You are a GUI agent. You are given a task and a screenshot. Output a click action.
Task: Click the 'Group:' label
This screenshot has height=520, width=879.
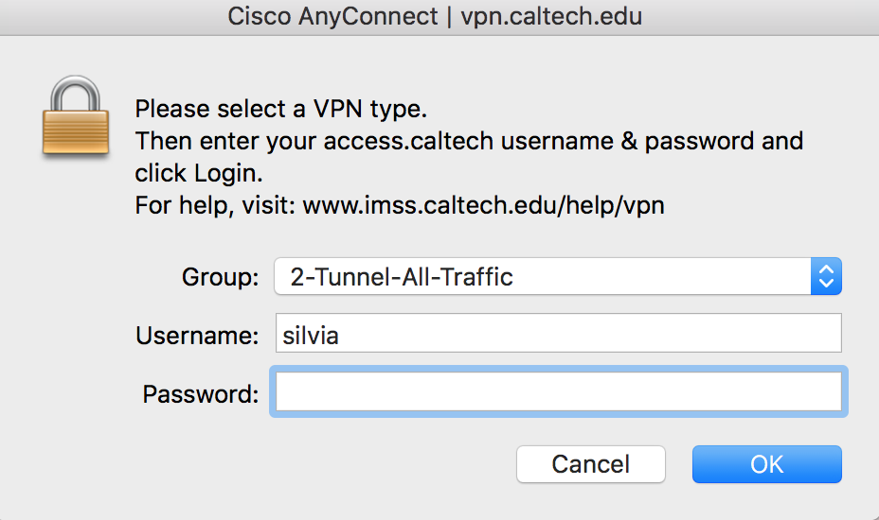point(220,278)
